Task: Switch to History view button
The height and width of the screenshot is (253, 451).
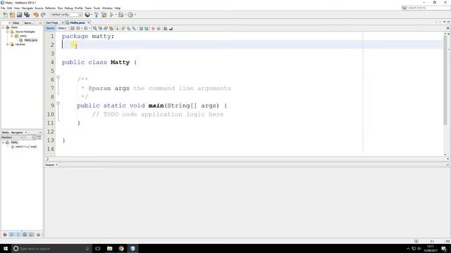Action: 62,28
